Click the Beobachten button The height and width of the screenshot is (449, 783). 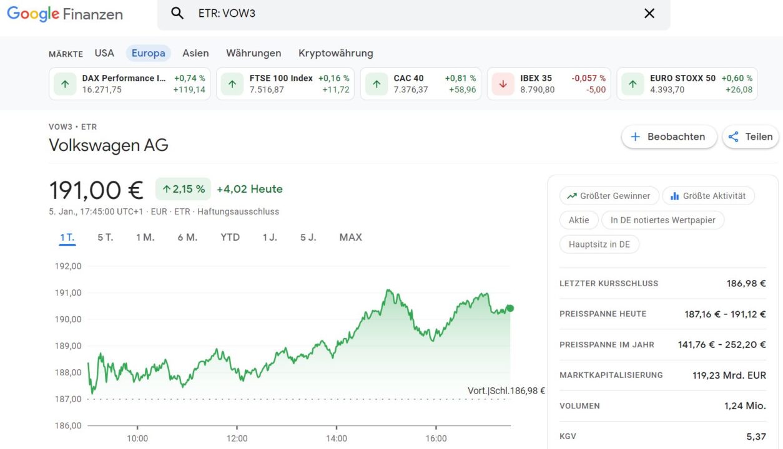[x=669, y=137]
